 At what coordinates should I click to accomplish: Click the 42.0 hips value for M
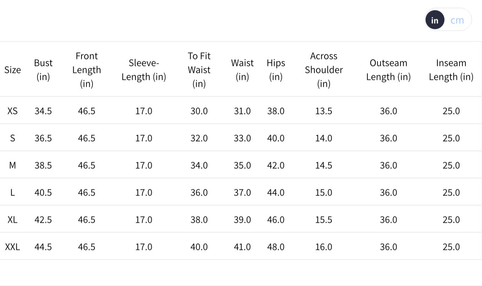coord(276,165)
